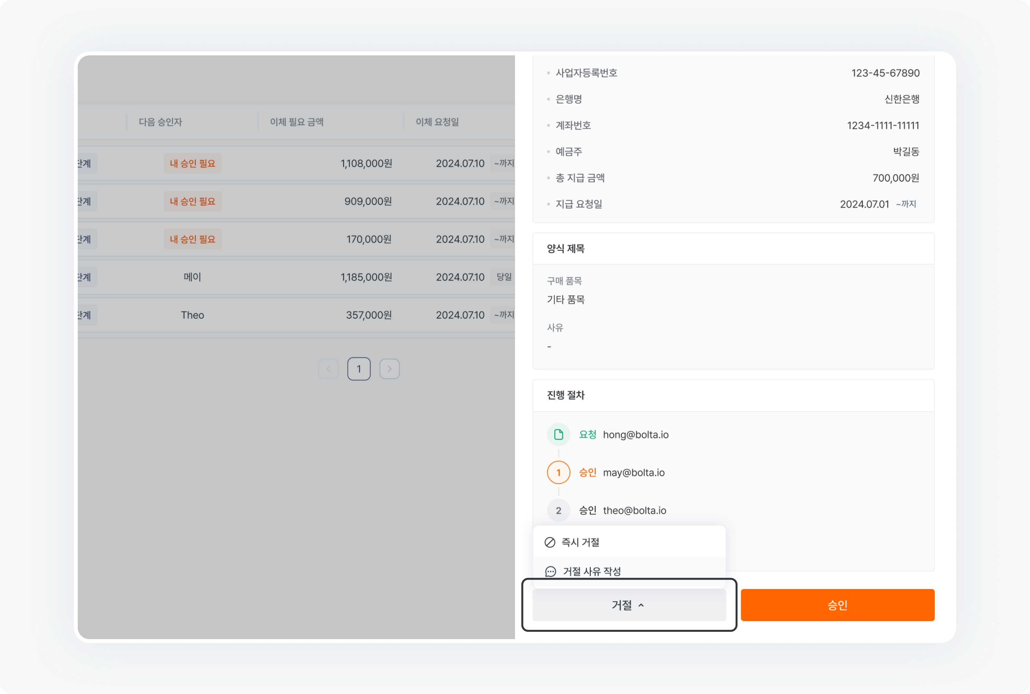Click the document icon next to 요청 step

click(x=558, y=434)
